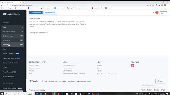170x95 pixels.
Task: Click the Upload files button
Action: pos(36,13)
